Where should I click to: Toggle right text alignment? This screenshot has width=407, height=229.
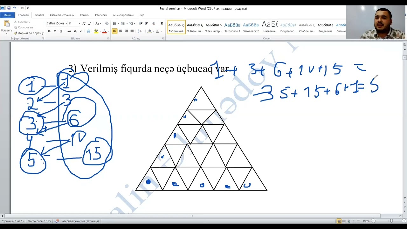126,31
